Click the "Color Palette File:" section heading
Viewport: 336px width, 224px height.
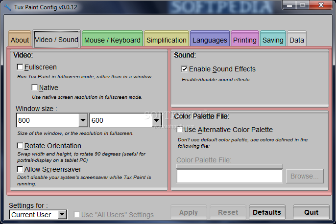(x=201, y=116)
